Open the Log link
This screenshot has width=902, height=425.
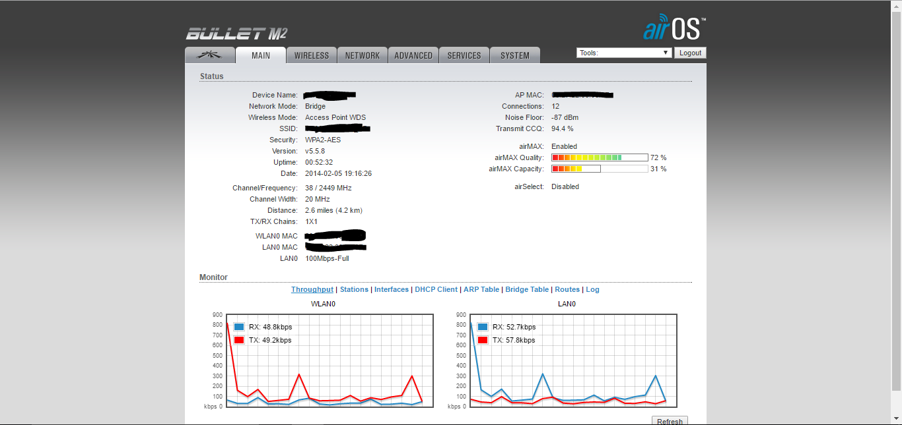coord(592,289)
